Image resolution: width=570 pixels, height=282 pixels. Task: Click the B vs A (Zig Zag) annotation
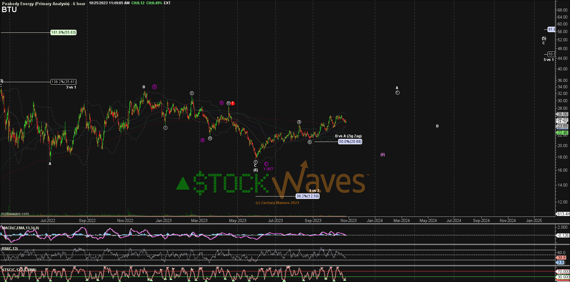(x=348, y=136)
